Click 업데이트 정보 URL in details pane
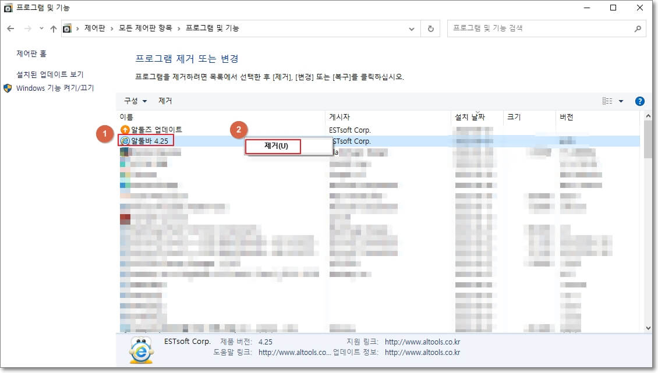Viewport: 658px width, 373px height. (x=423, y=353)
